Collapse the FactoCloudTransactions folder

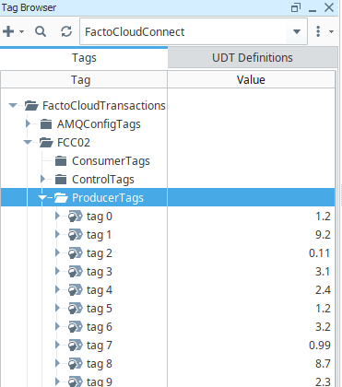click(x=13, y=106)
